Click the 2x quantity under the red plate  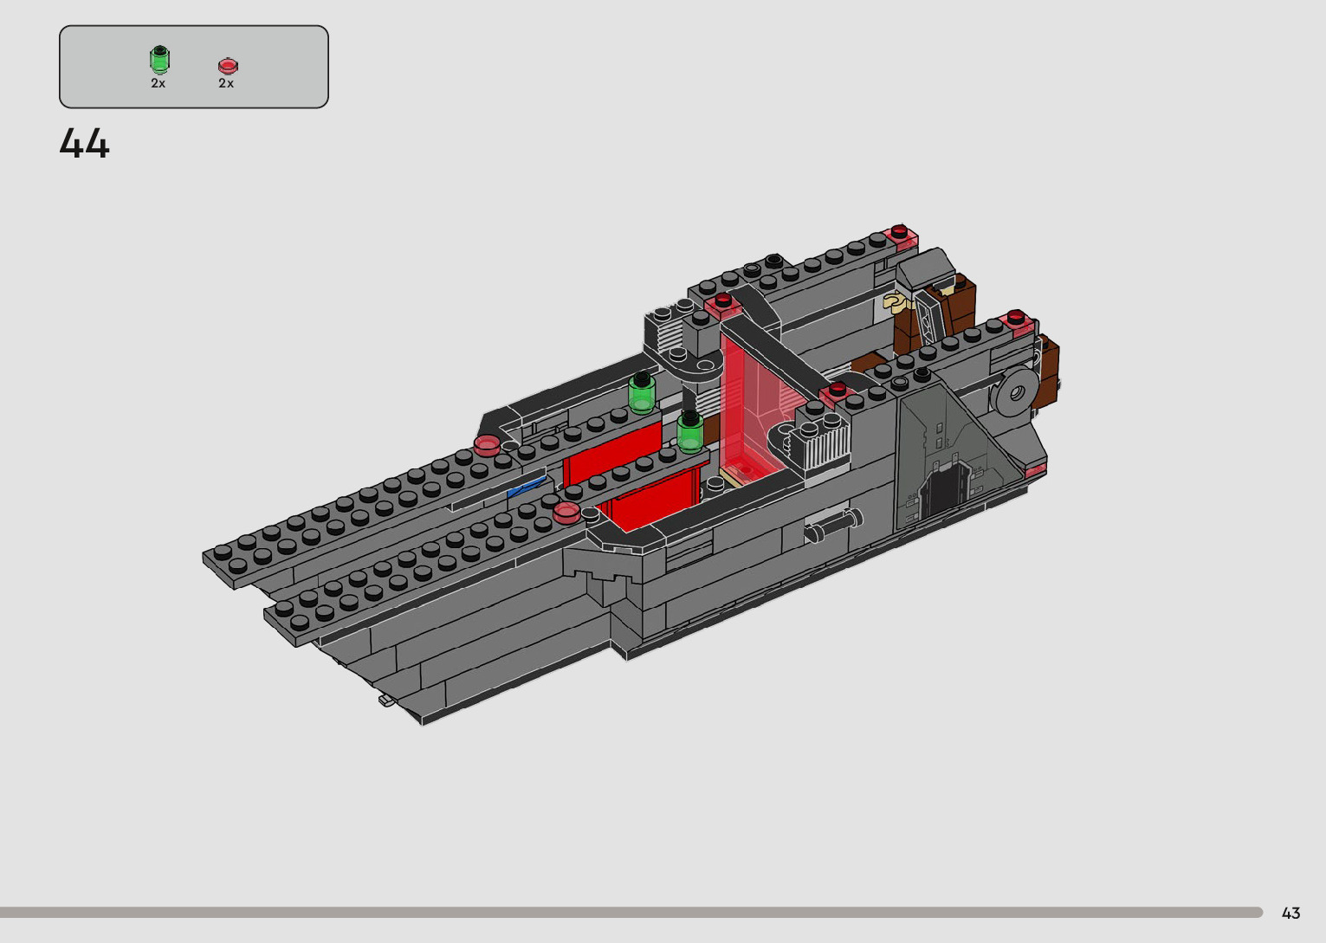coord(226,84)
